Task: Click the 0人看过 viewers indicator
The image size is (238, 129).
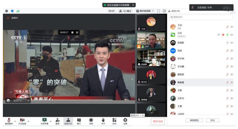Action: point(125,11)
